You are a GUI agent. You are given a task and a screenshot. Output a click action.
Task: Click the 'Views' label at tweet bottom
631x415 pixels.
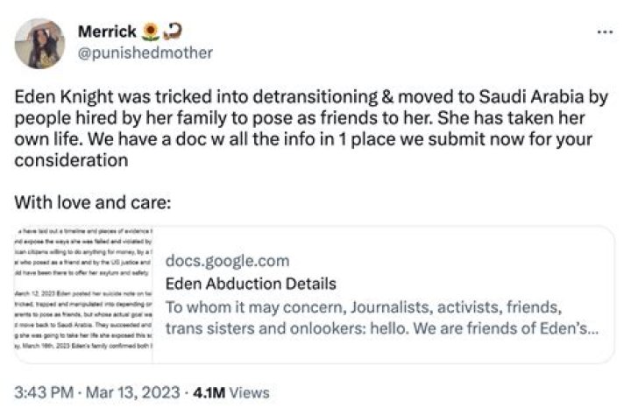249,392
